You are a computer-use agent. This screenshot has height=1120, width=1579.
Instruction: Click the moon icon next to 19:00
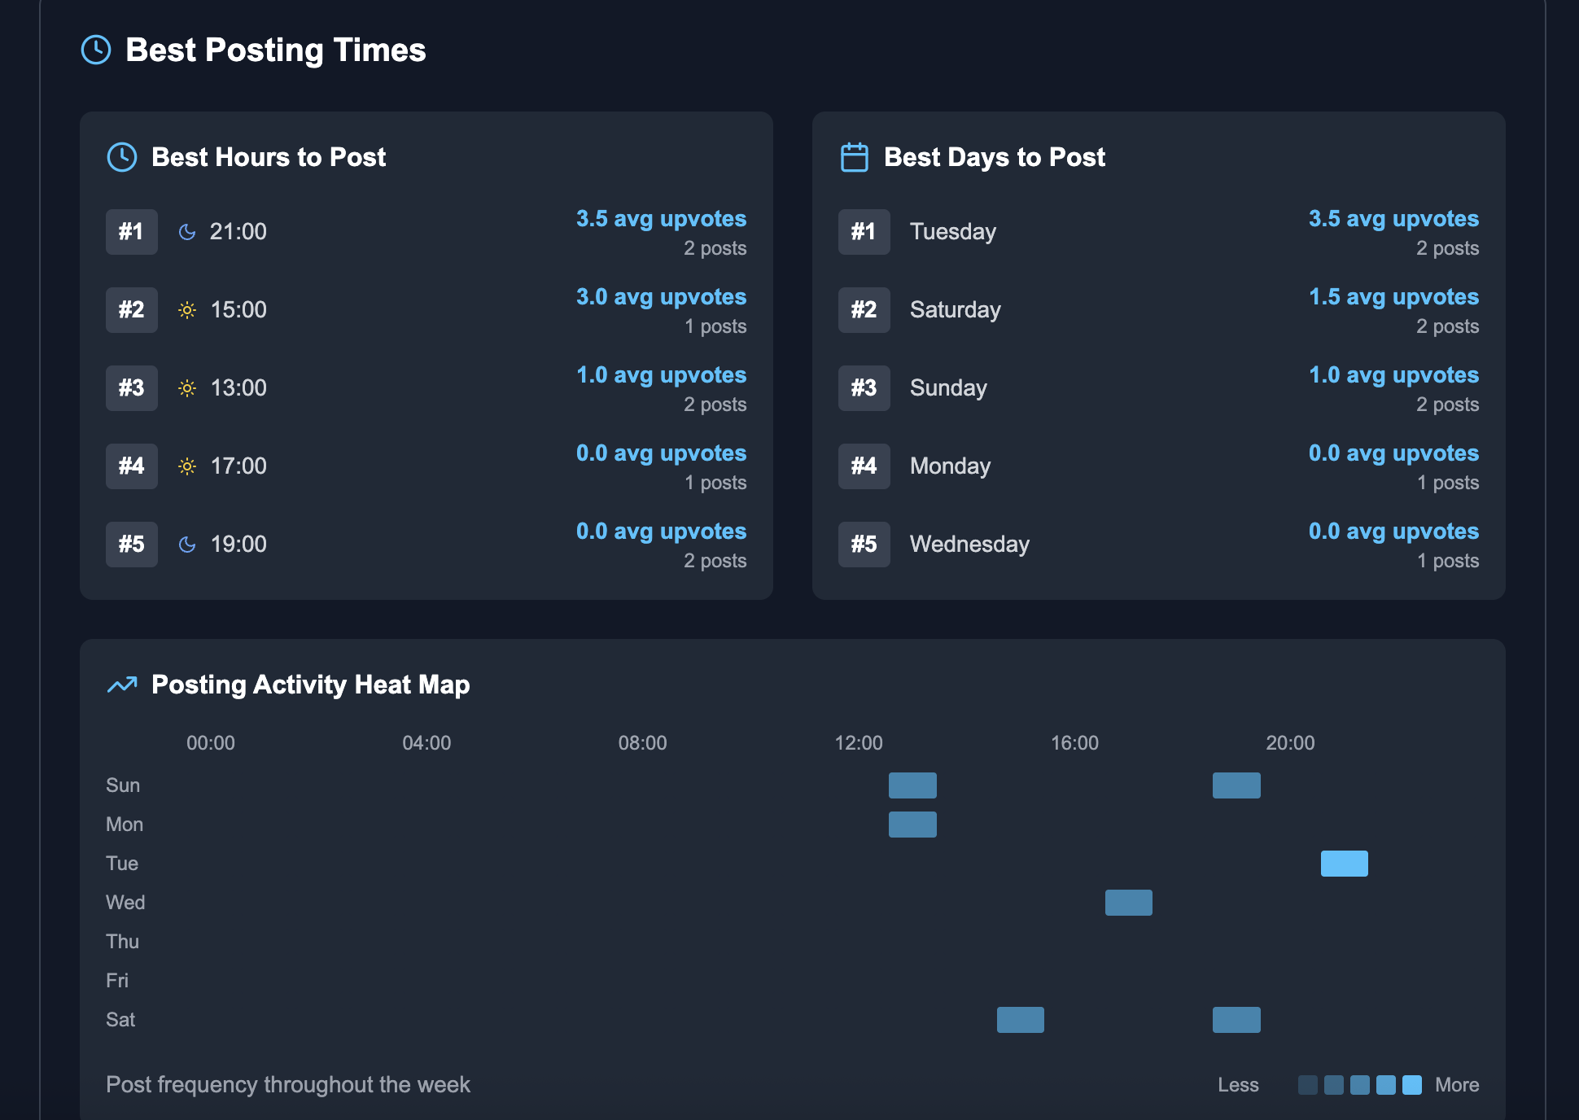pos(187,545)
